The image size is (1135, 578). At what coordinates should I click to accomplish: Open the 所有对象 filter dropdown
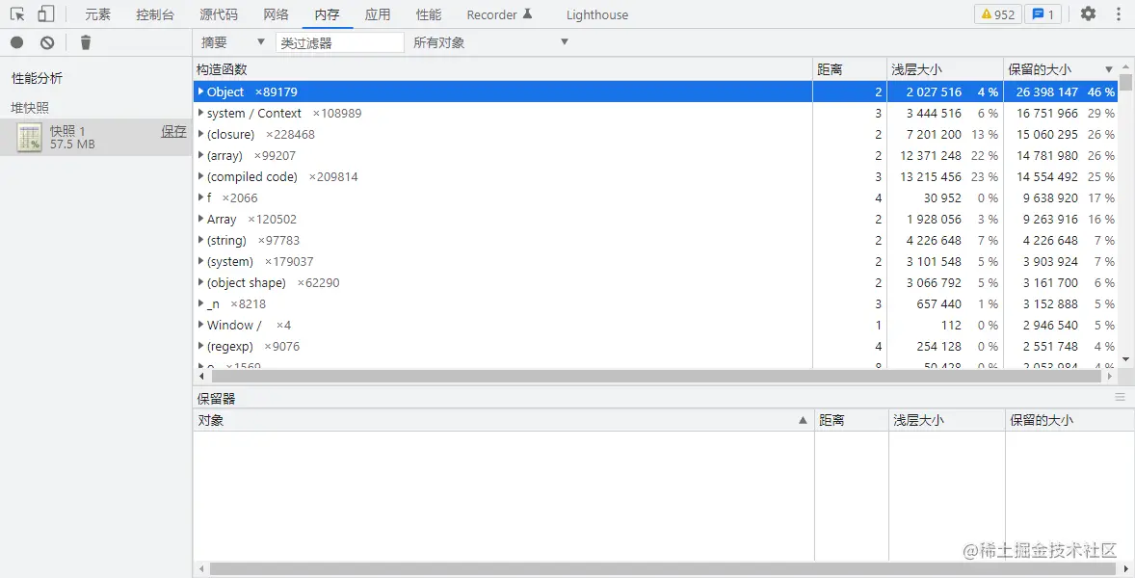point(490,42)
